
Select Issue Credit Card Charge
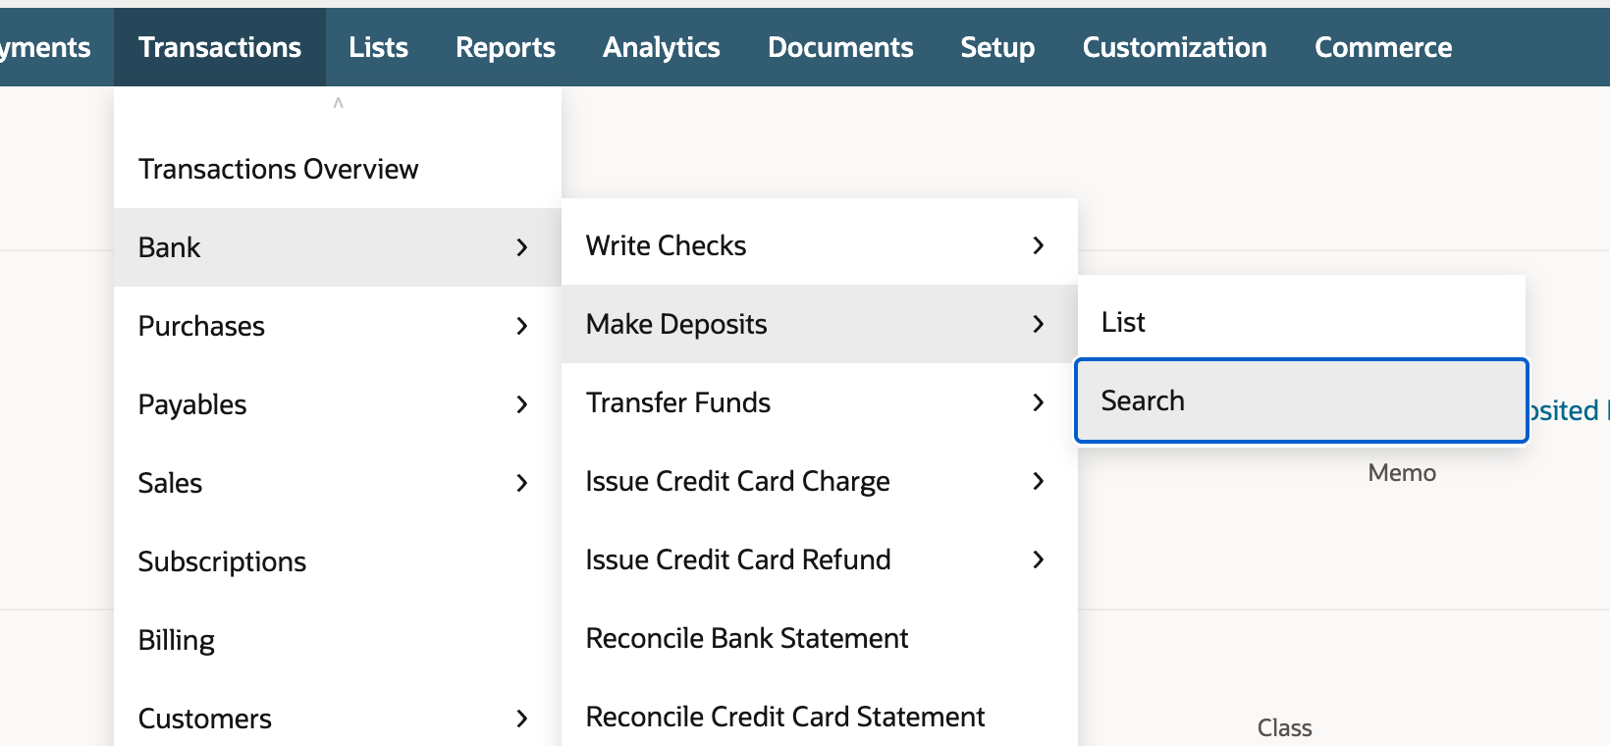pos(820,481)
